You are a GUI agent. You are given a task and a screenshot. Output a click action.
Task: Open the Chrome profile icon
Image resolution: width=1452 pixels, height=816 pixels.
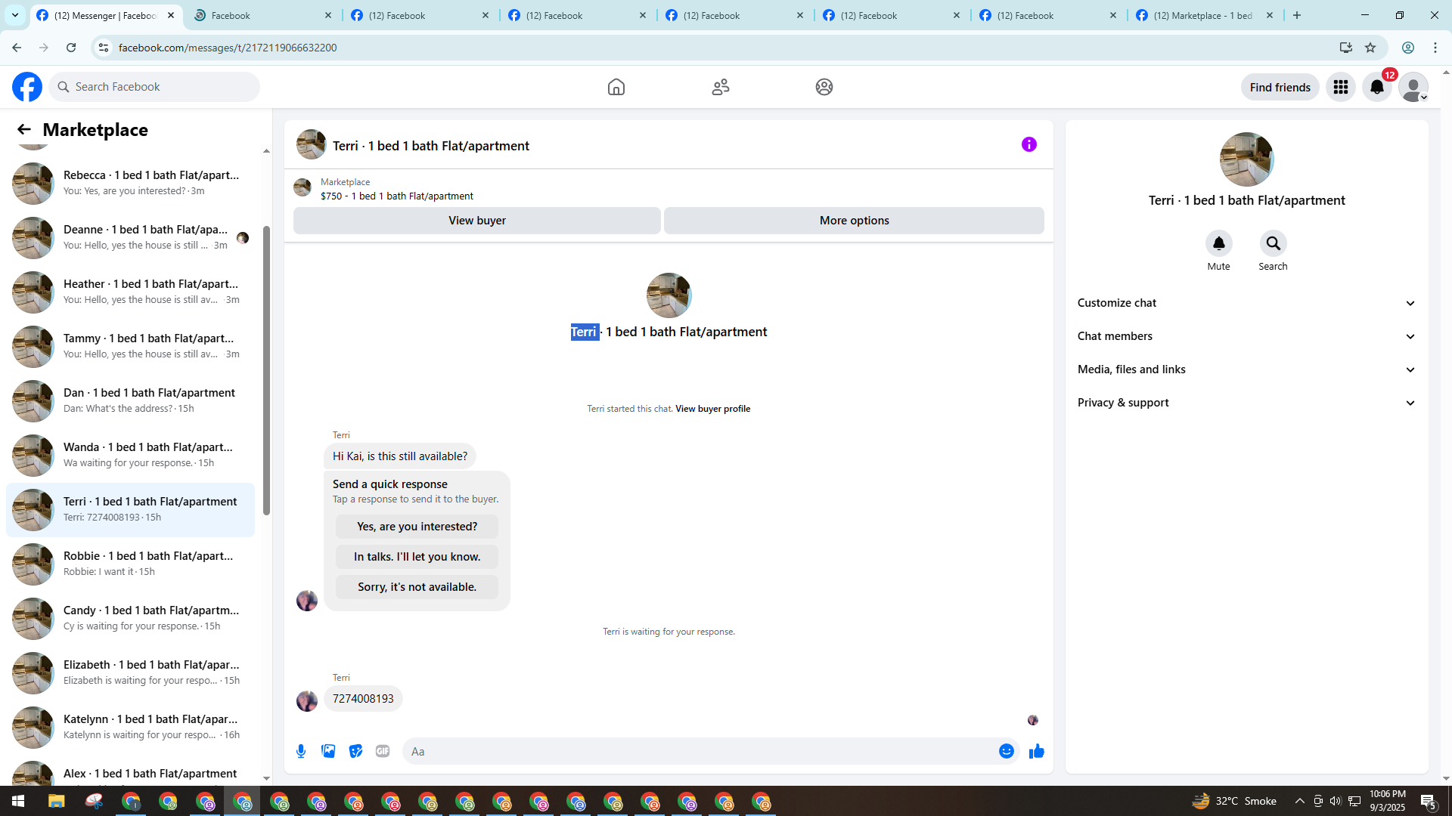pyautogui.click(x=1408, y=48)
